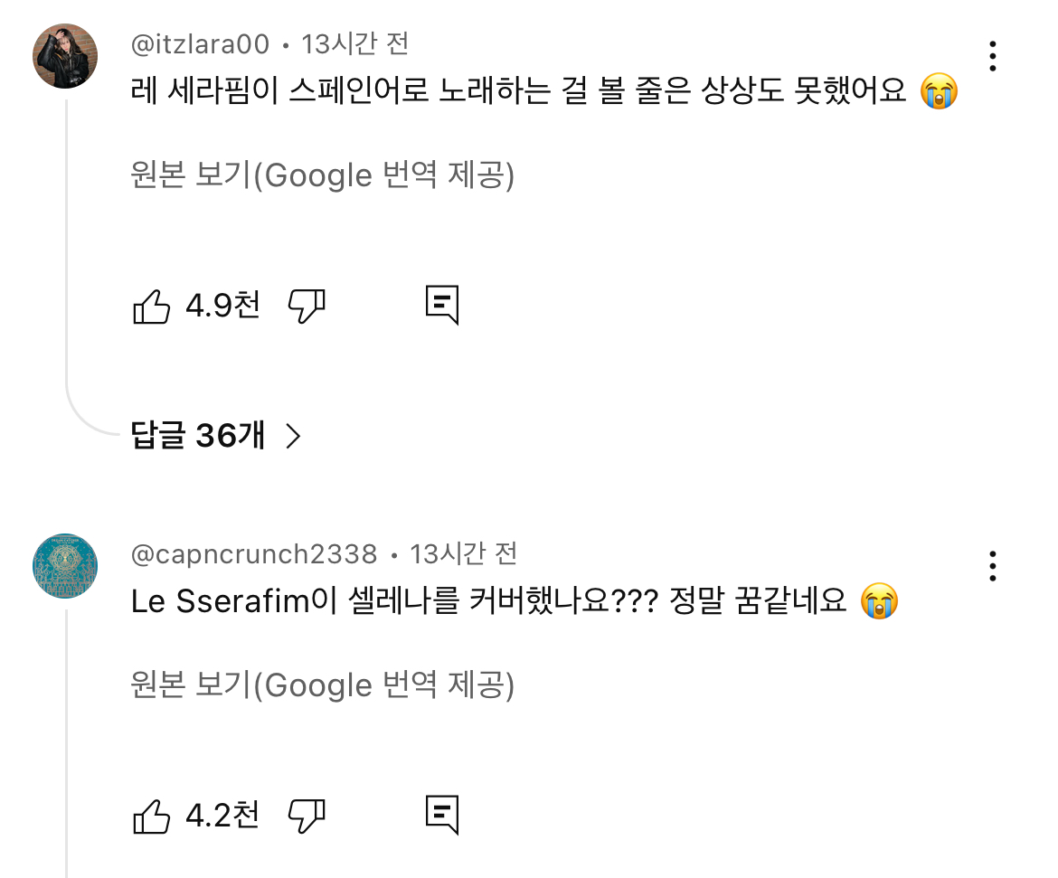The image size is (1058, 878).
Task: Like the @capncrunch2338 comment
Action: point(151,817)
